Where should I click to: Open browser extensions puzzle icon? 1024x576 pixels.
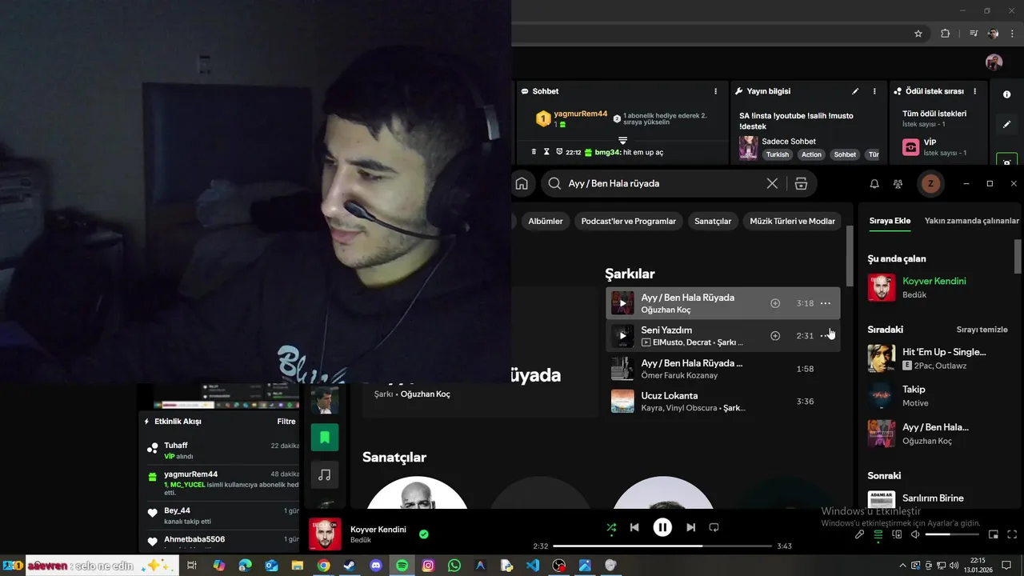(x=946, y=34)
